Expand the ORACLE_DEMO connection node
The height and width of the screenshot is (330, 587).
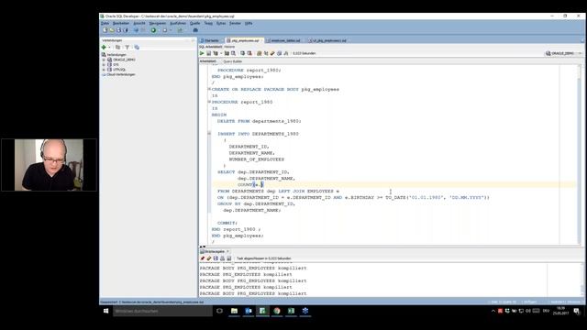point(104,60)
